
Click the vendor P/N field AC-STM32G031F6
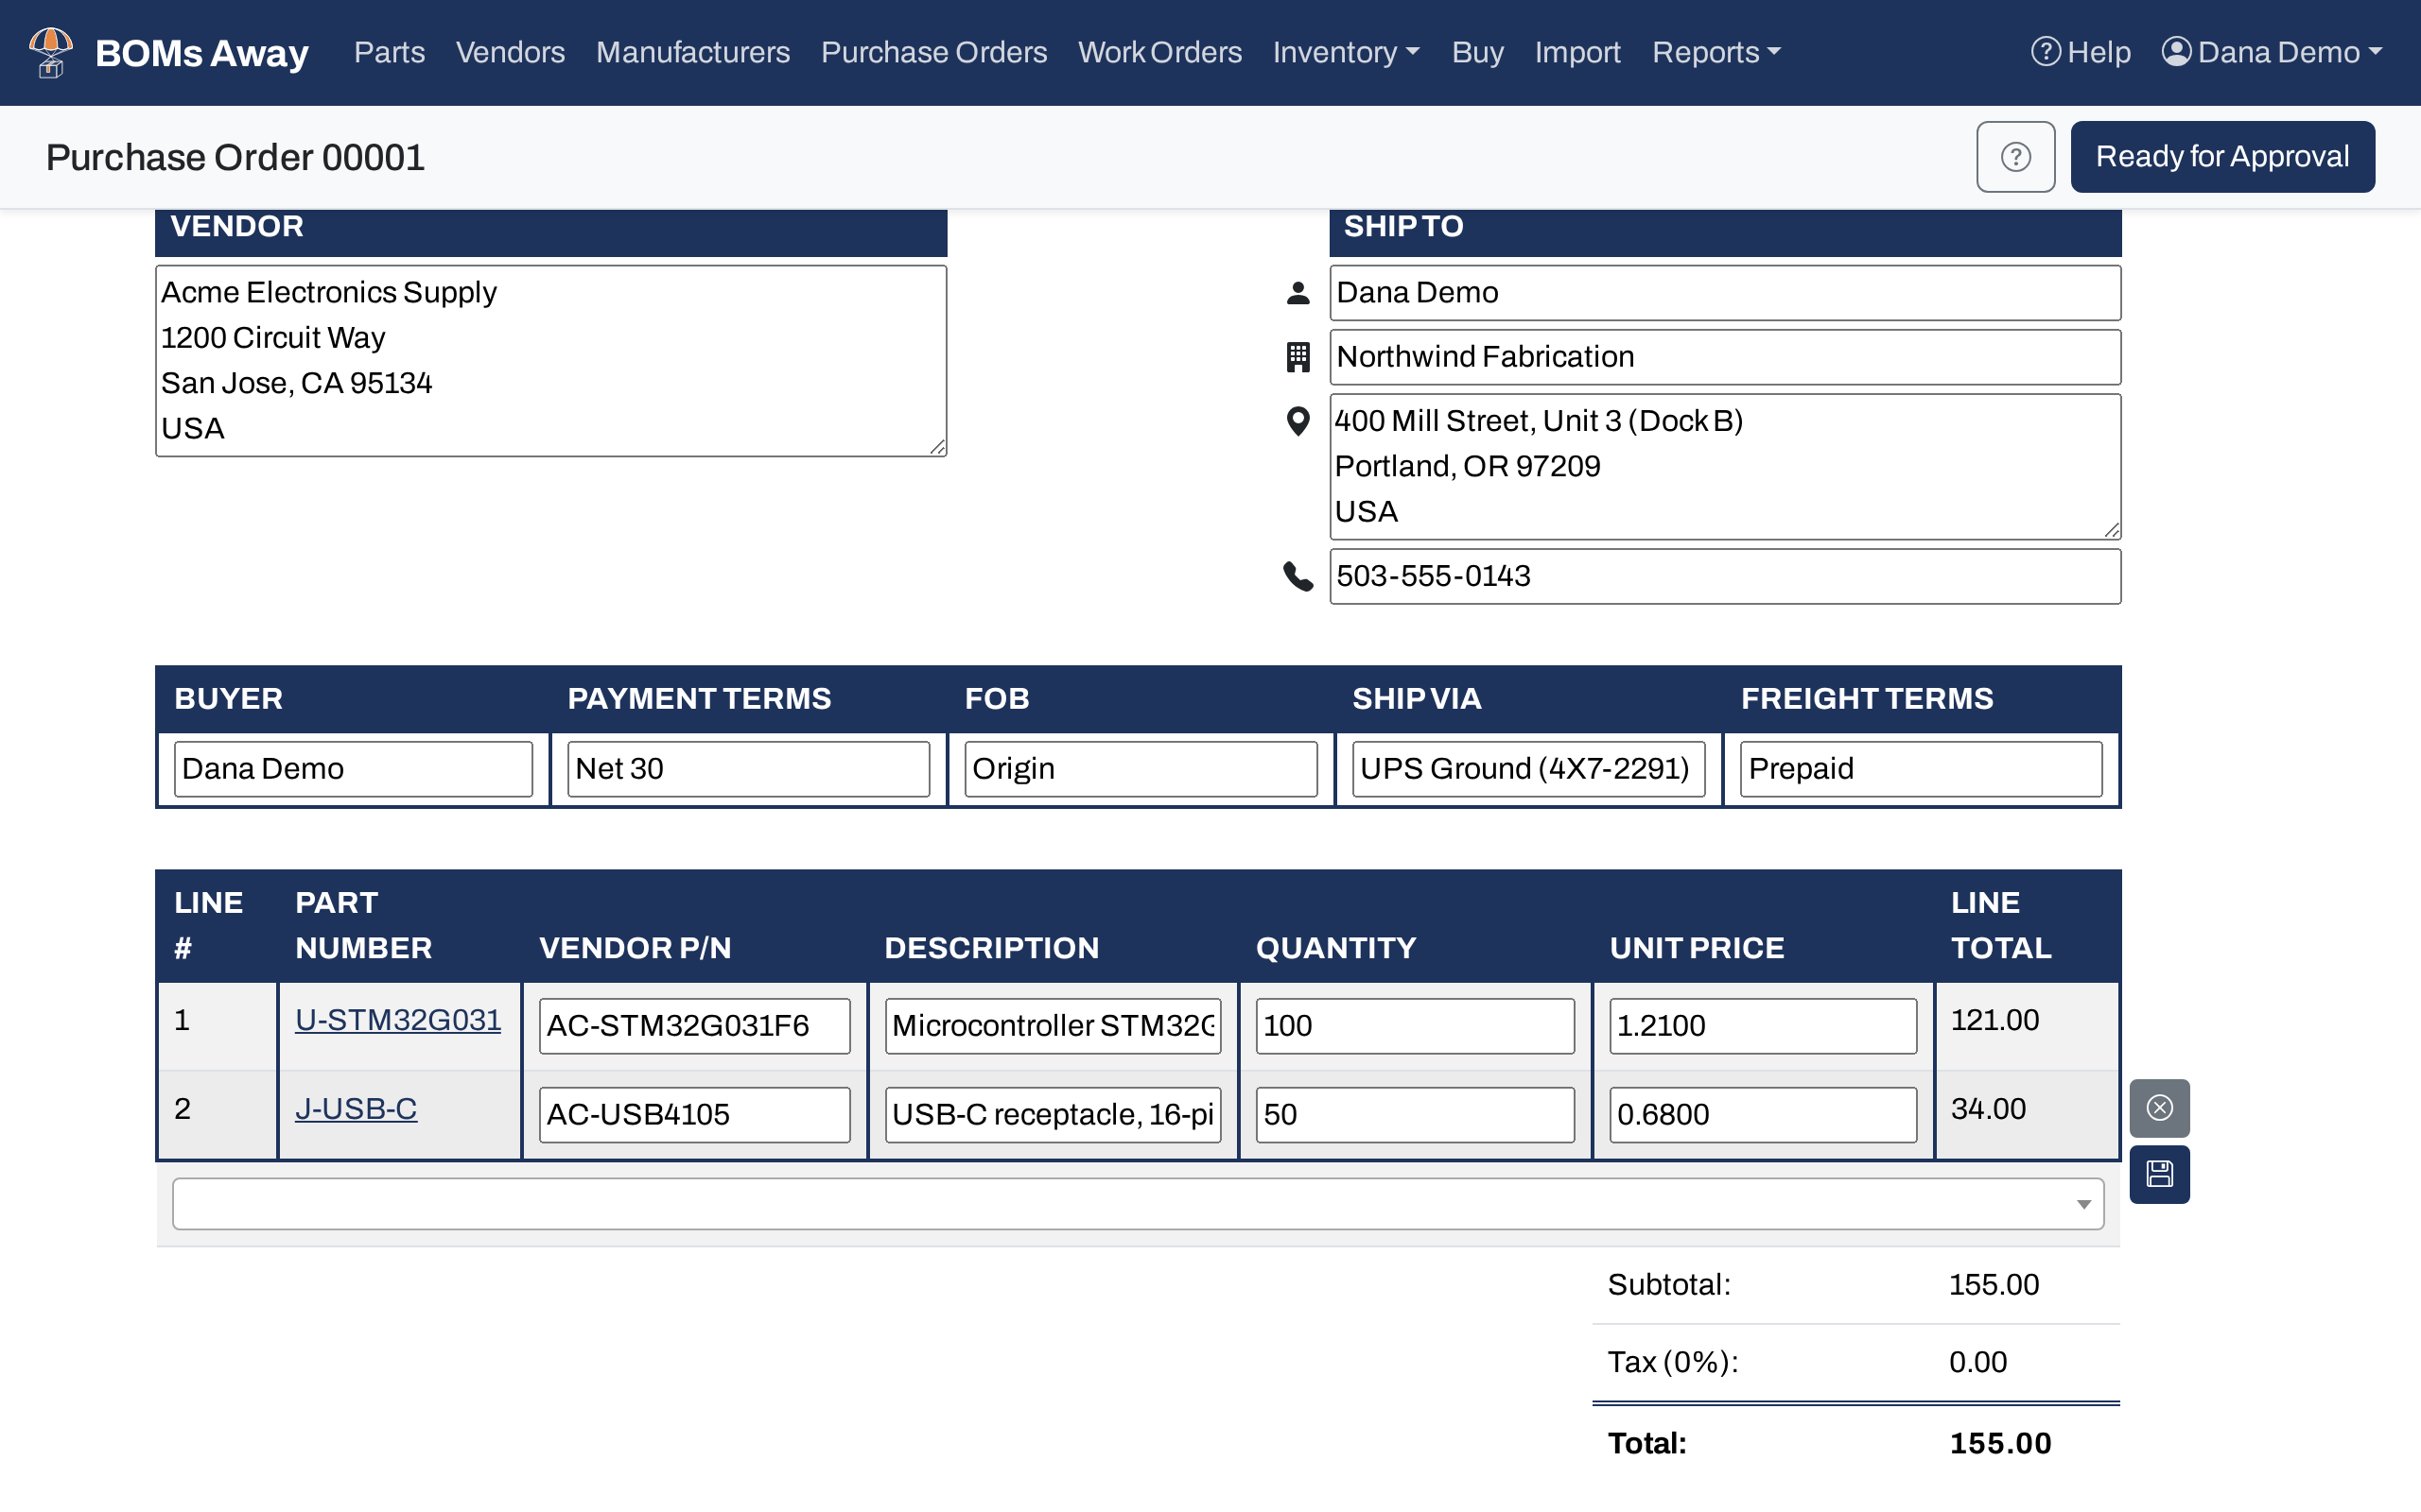tap(694, 1026)
